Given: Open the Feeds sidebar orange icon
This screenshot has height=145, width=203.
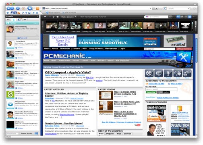Looking at the screenshot, I should point(19,13).
